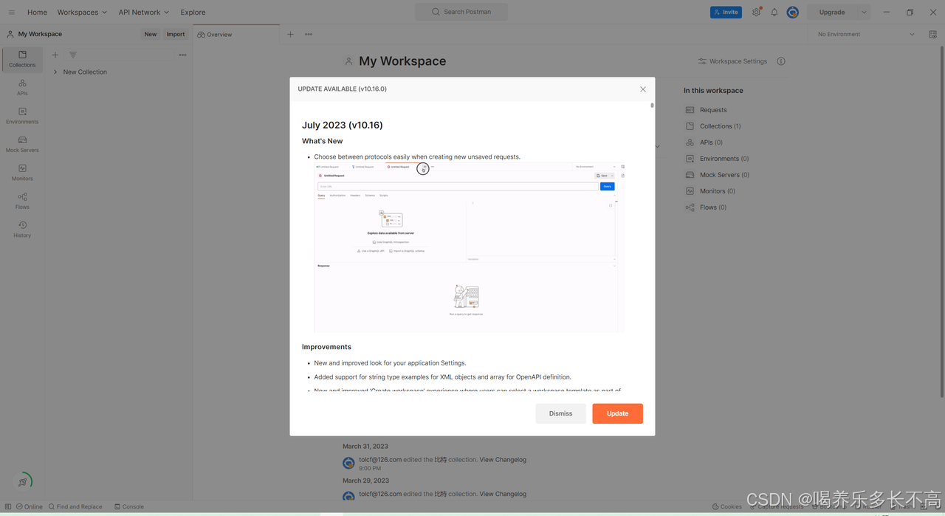Open Cookies in status bar
Viewport: 945px width, 516px height.
coord(727,507)
